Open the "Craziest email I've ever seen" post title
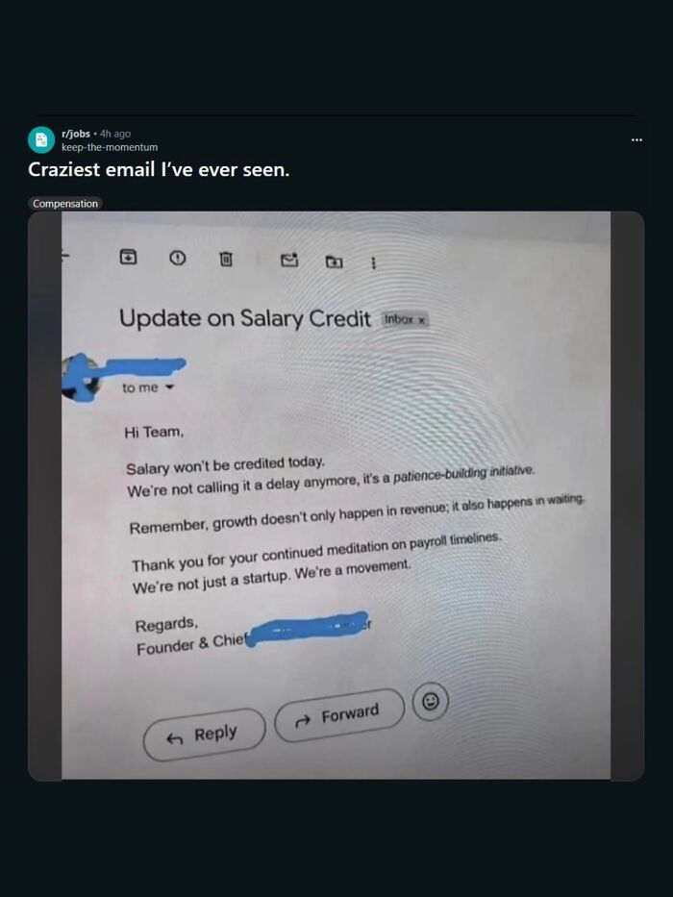 tap(159, 169)
